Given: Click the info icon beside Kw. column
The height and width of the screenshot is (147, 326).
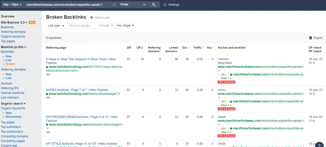Looking at the screenshot, I should tap(213, 47).
